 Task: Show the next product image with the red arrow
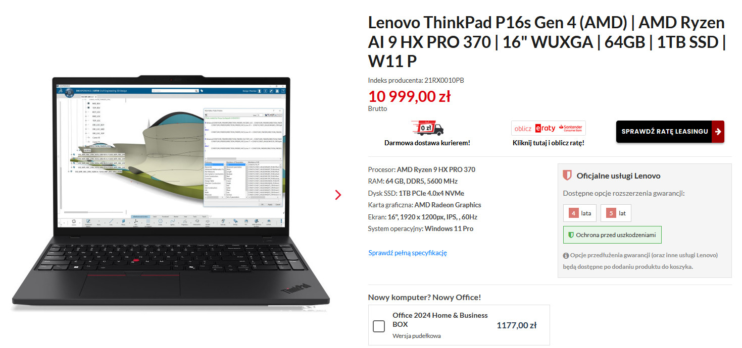338,195
